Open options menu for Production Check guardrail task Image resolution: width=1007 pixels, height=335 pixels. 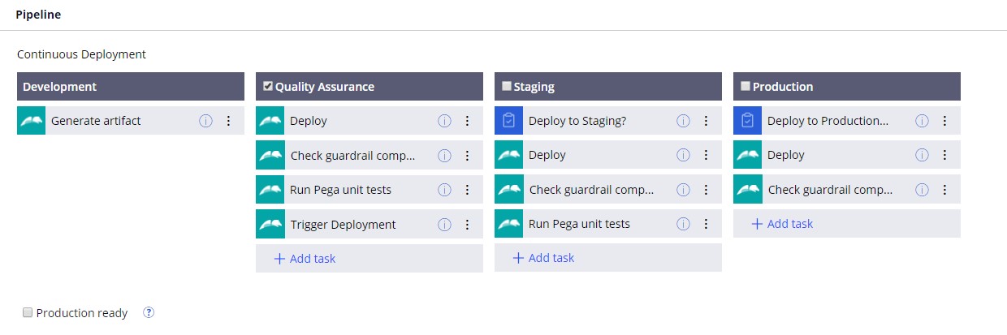pos(944,190)
